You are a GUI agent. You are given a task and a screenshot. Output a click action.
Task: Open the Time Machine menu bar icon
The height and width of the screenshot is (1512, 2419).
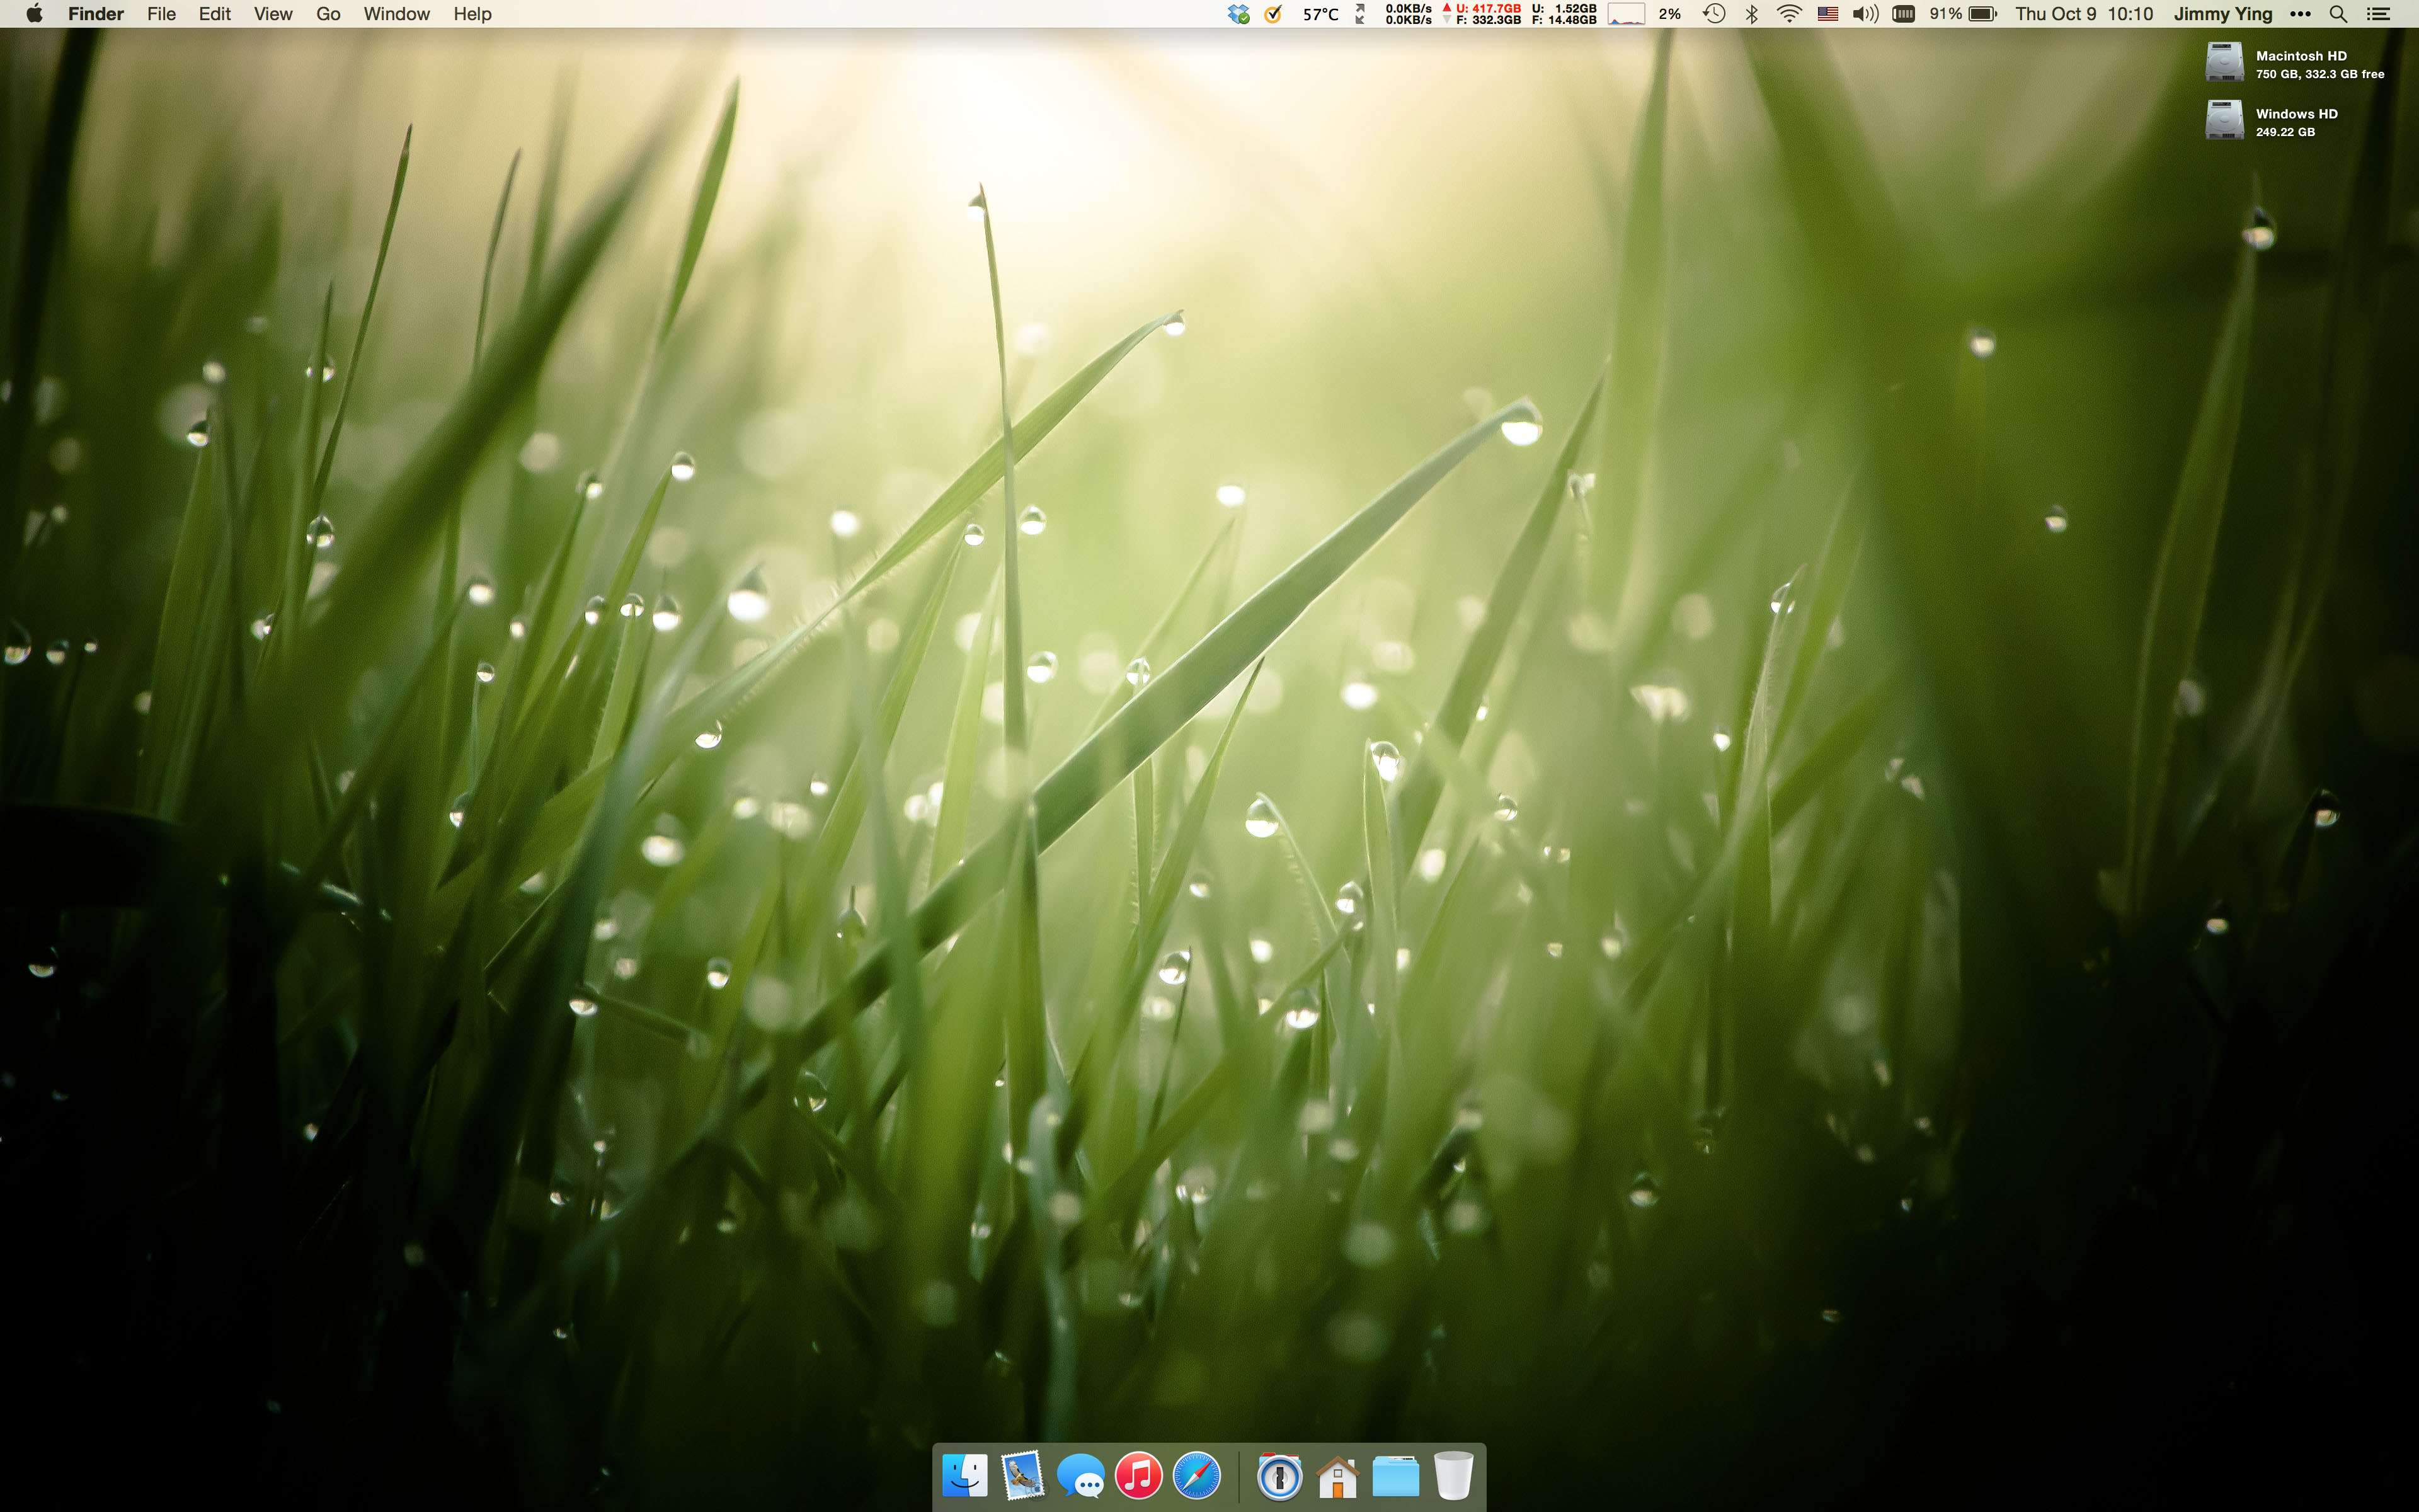(1713, 14)
